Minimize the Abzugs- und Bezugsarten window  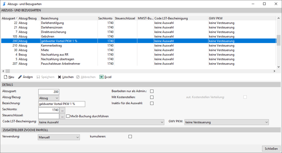(253, 4)
